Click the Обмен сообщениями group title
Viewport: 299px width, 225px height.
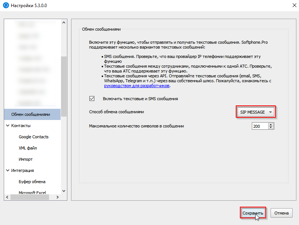101,29
